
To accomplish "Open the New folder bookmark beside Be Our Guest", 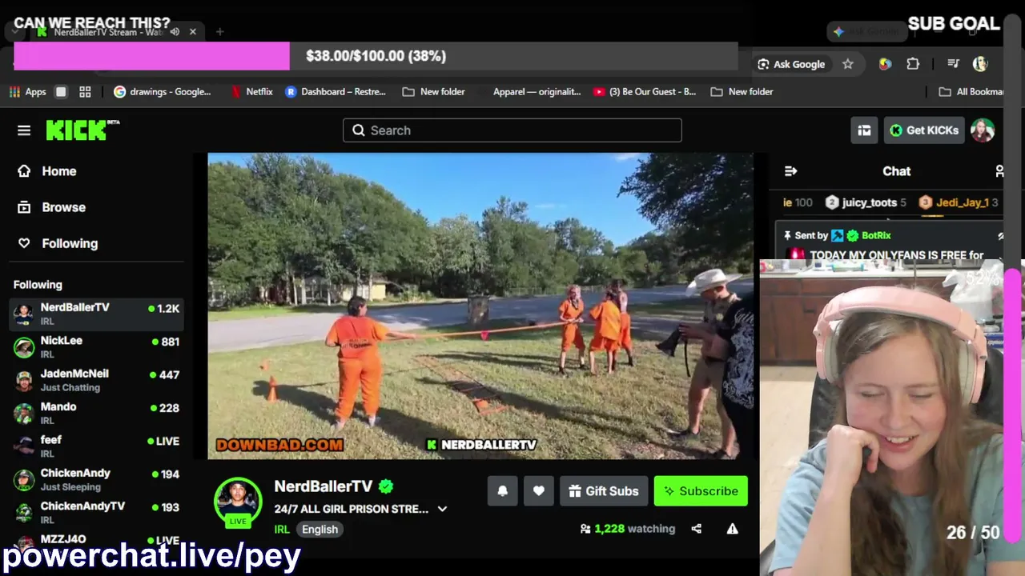I will 742,92.
